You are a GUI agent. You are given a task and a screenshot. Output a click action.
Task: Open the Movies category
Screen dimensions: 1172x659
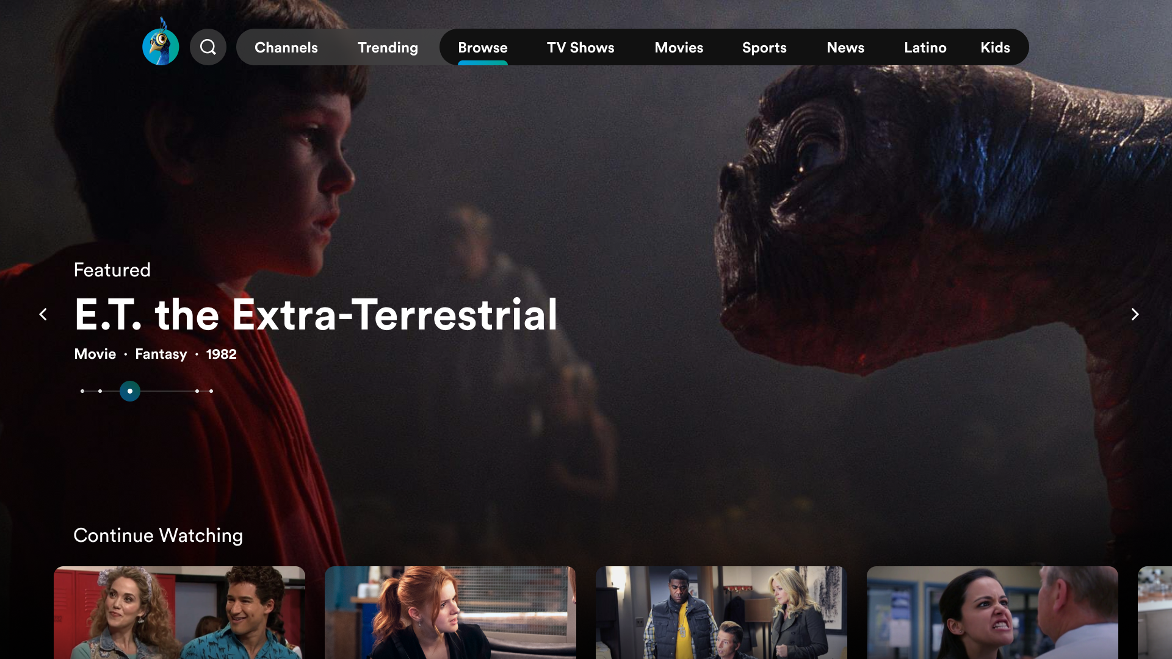point(679,48)
